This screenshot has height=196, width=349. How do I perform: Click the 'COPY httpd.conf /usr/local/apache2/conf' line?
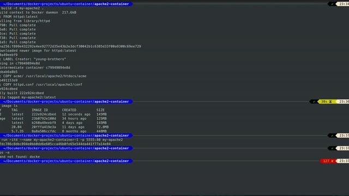point(43,84)
